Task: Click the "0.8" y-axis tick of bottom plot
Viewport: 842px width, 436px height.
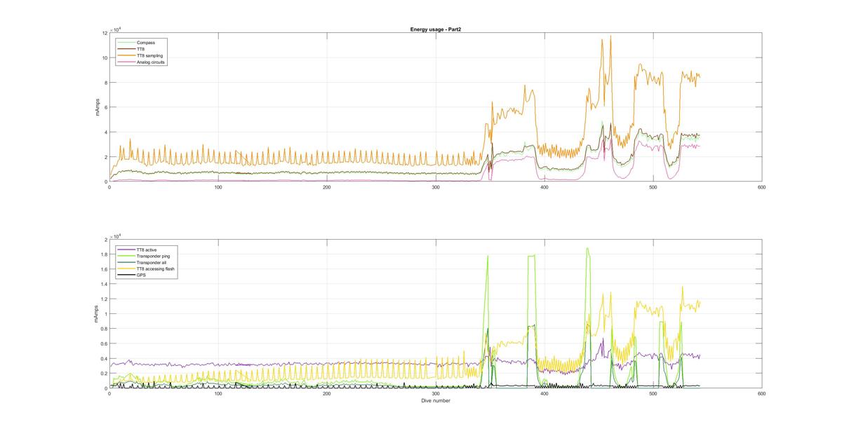Action: click(104, 329)
